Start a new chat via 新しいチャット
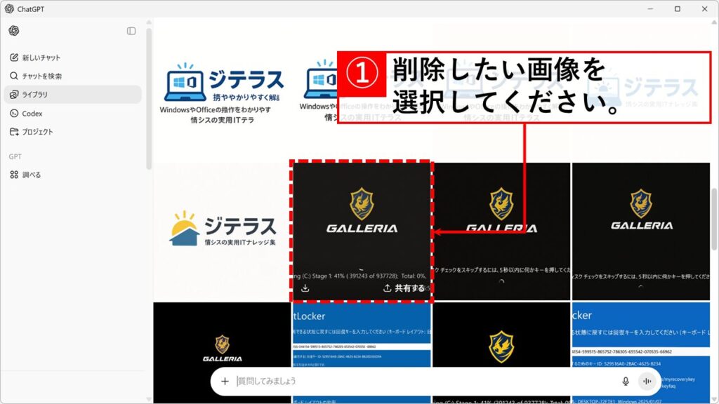Viewport: 719px width, 404px height. click(41, 58)
